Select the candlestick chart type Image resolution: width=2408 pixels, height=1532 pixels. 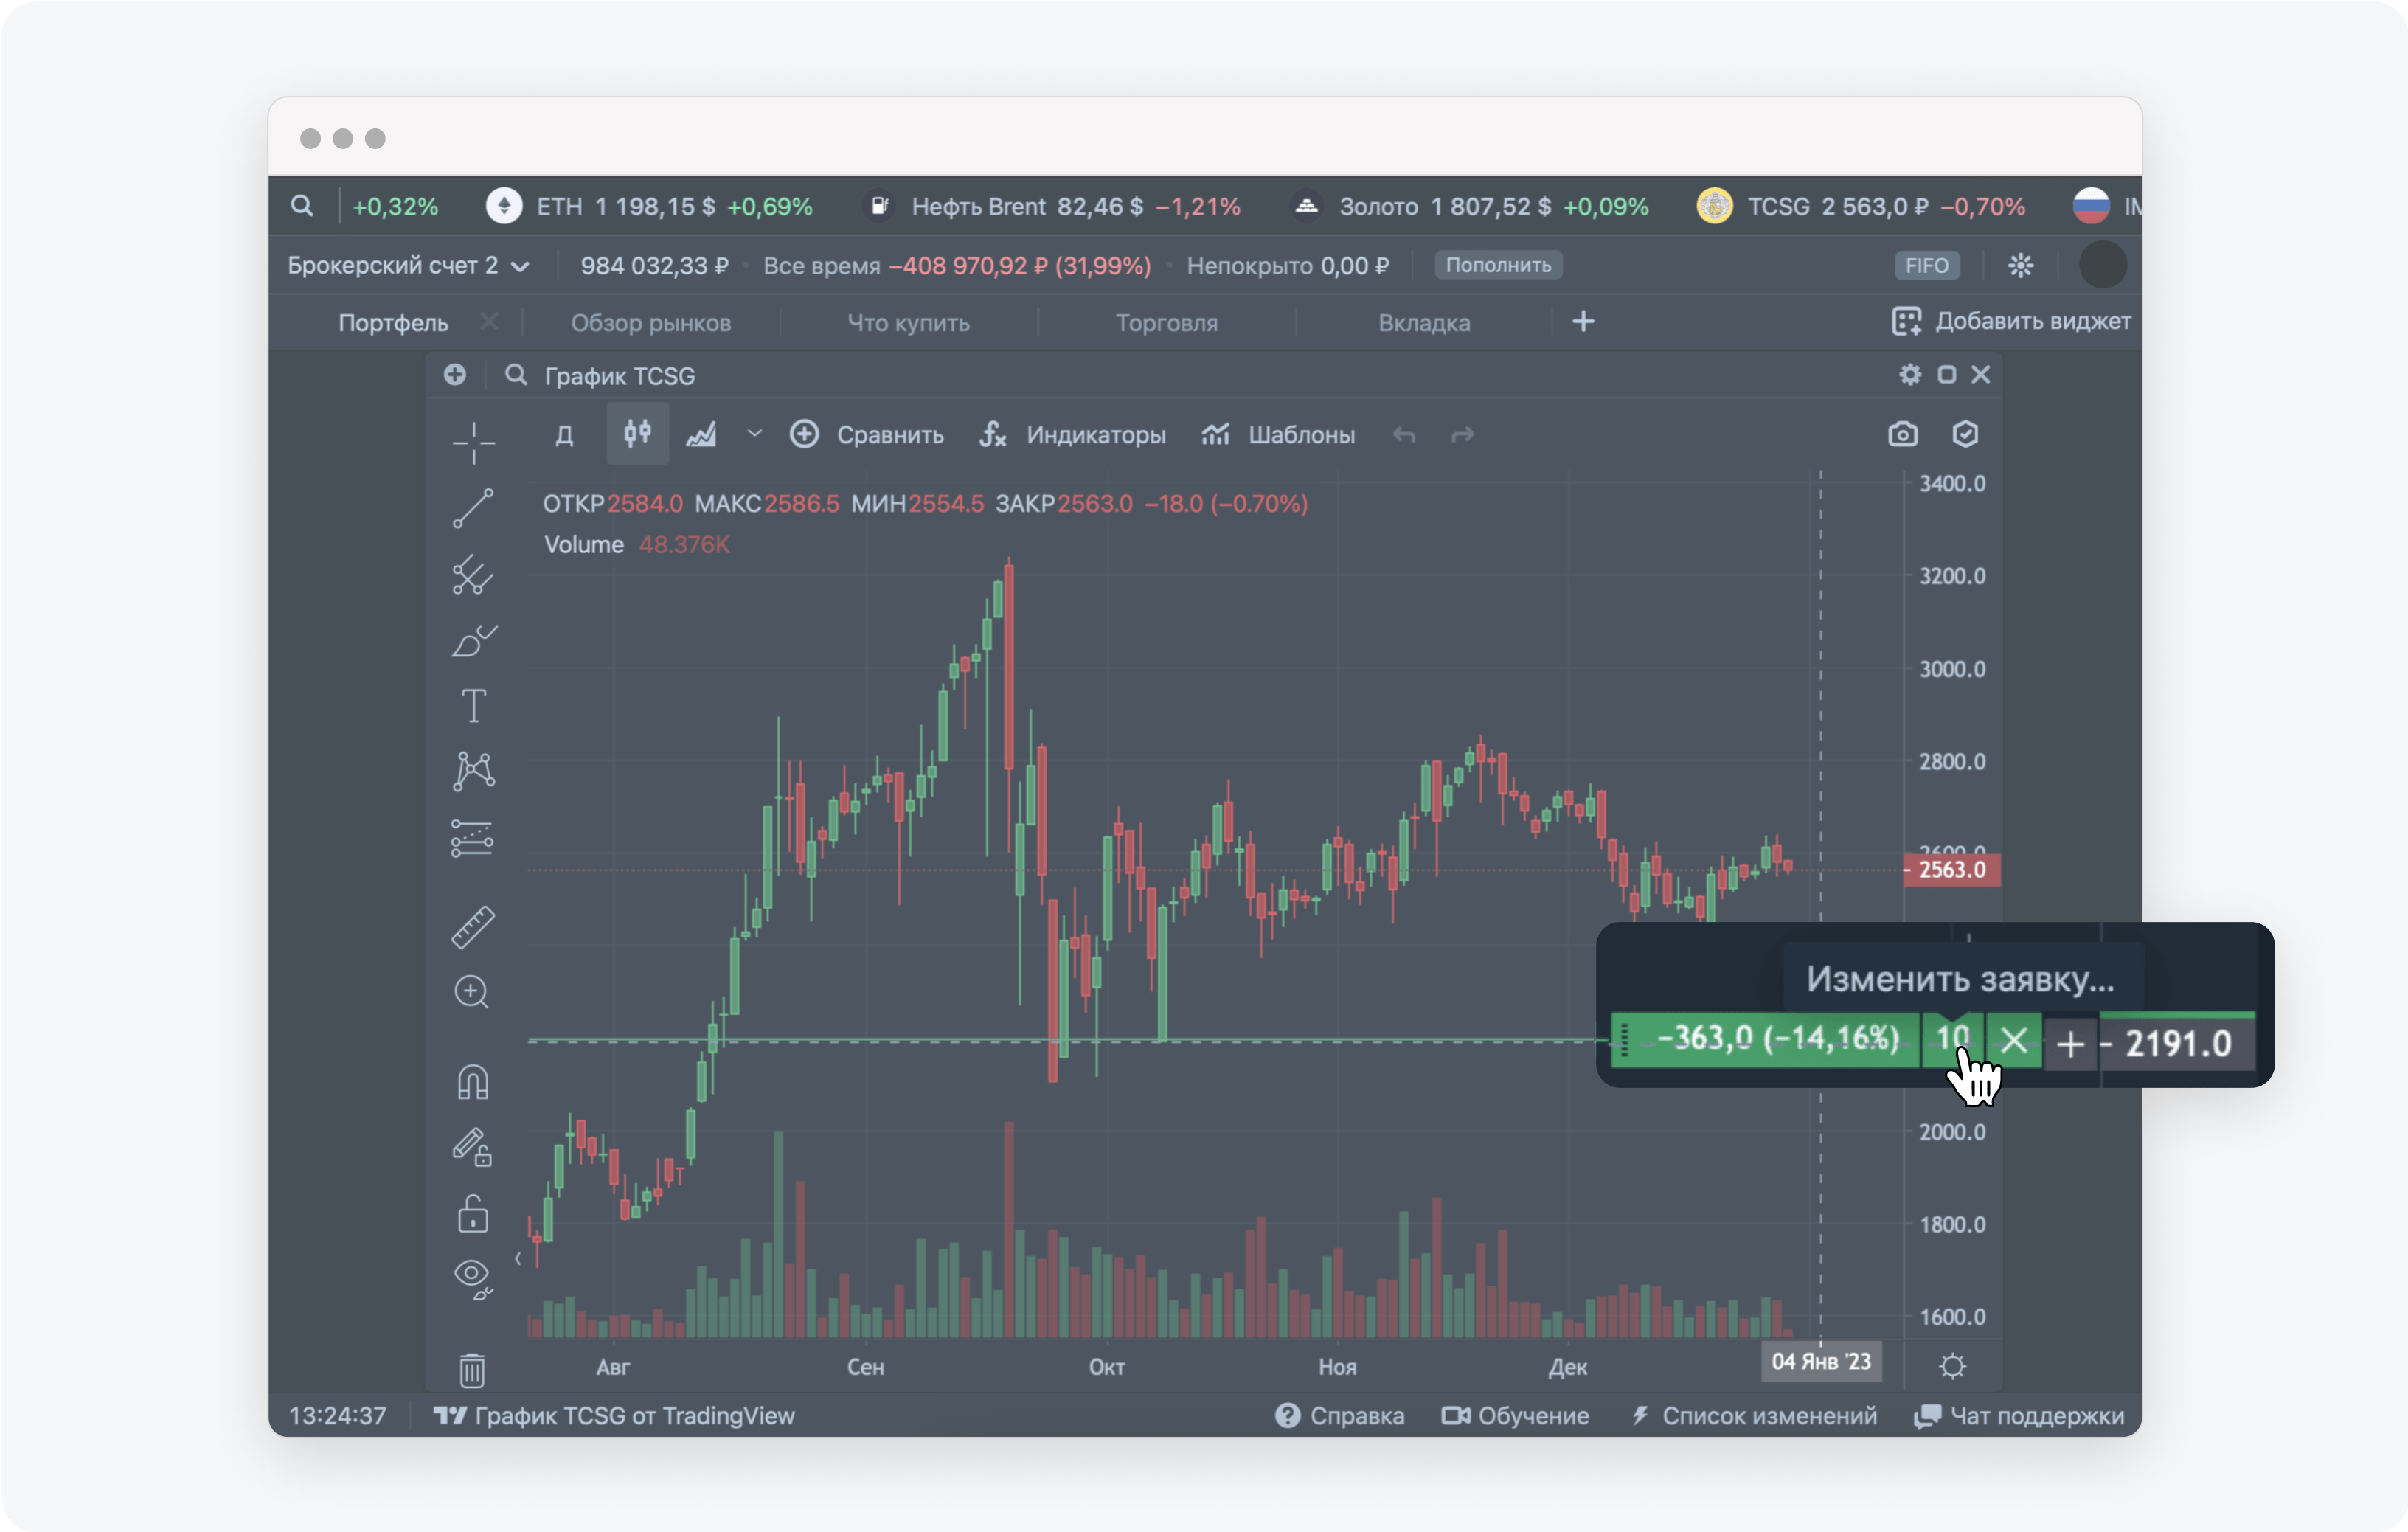pos(638,434)
